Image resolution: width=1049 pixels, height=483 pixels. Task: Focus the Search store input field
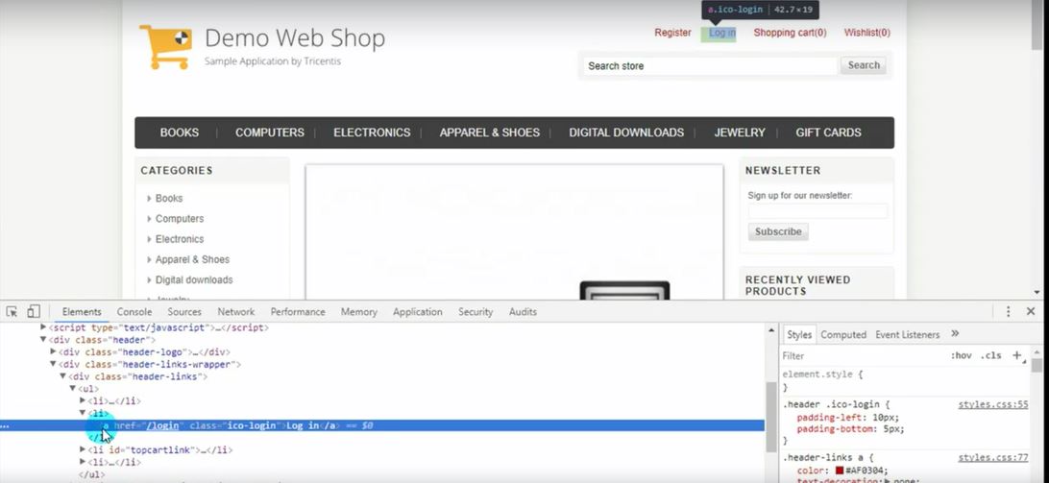coord(710,65)
